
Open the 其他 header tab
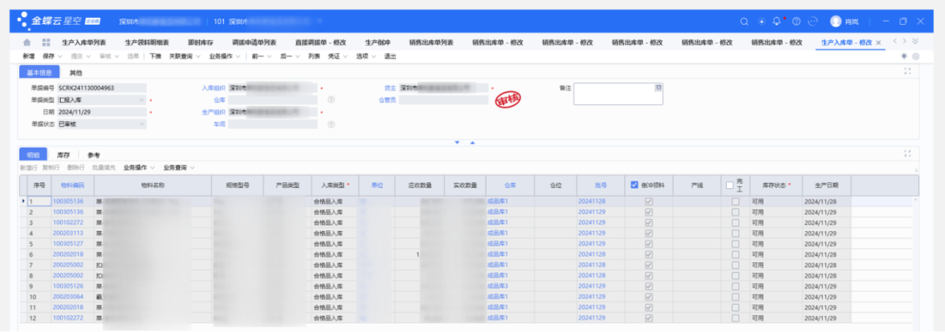(x=76, y=72)
